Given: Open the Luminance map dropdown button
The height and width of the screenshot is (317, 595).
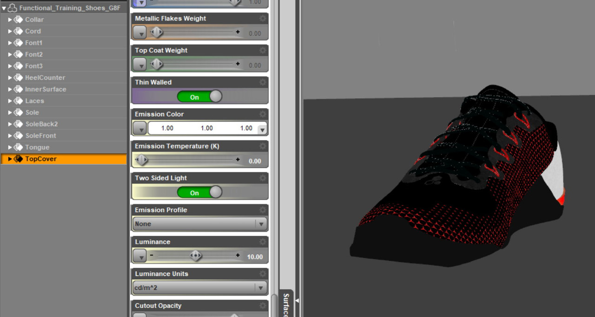Looking at the screenshot, I should pos(140,256).
